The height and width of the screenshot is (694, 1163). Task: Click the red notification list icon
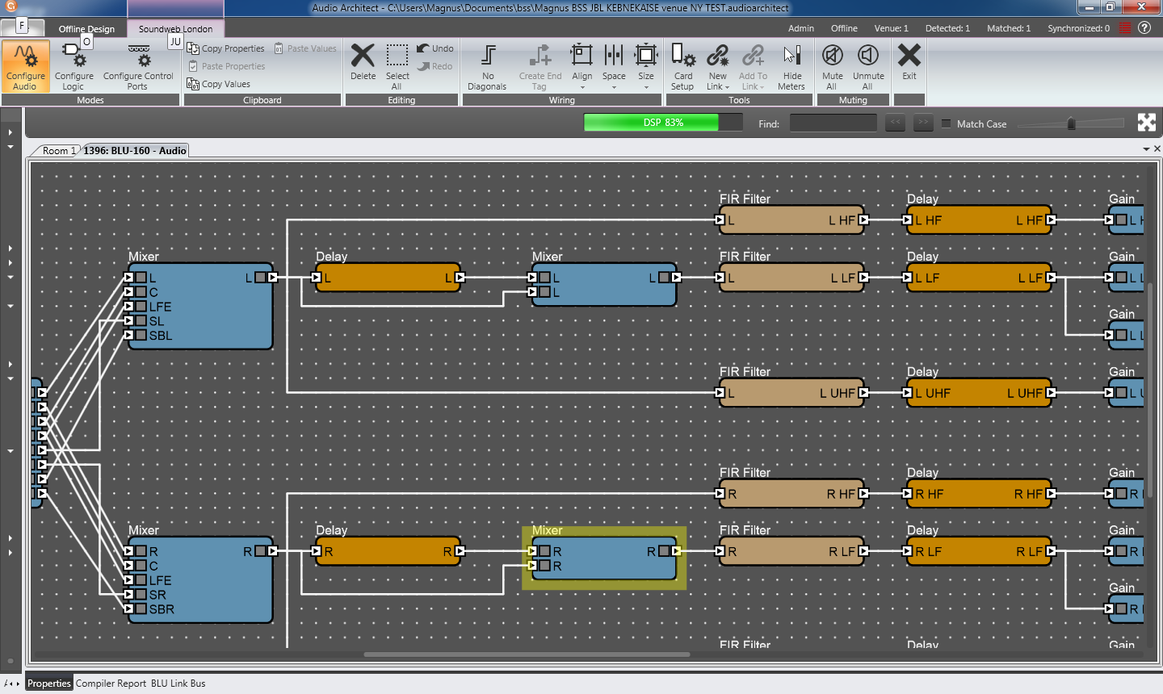[x=1124, y=27]
